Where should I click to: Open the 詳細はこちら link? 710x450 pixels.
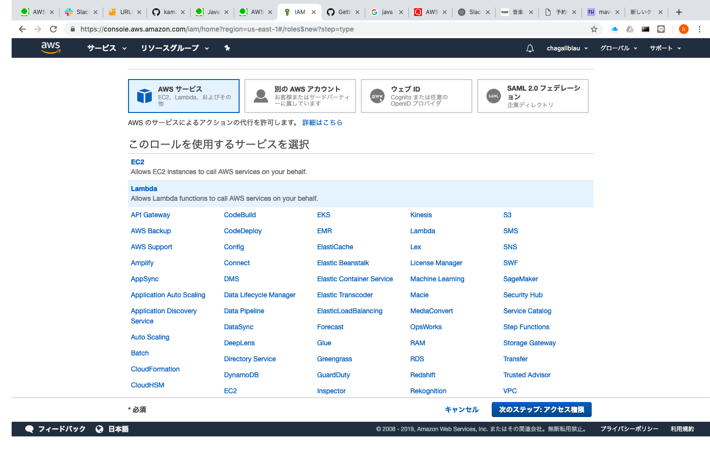[x=323, y=122]
